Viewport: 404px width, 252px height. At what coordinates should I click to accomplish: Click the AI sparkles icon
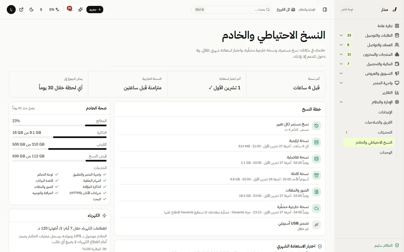(x=81, y=10)
